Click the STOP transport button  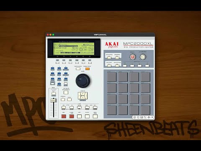coord(79,116)
